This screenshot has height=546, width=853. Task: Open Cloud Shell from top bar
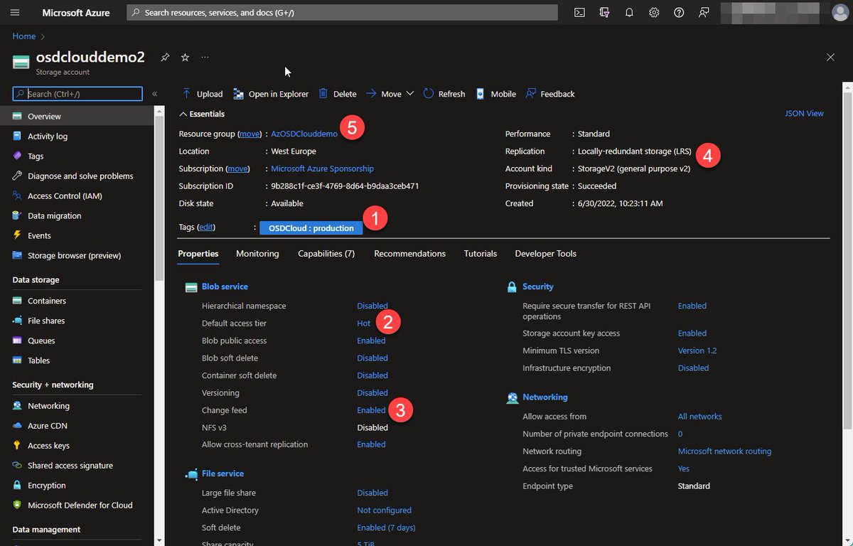(580, 13)
